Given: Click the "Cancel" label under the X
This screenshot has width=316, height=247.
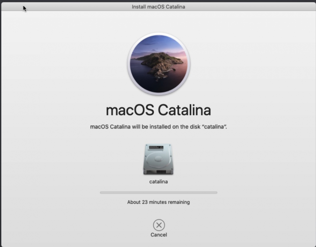Looking at the screenshot, I should point(159,235).
